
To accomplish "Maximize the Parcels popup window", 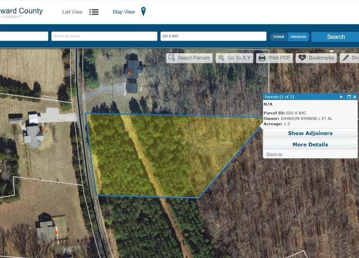I will pos(349,97).
